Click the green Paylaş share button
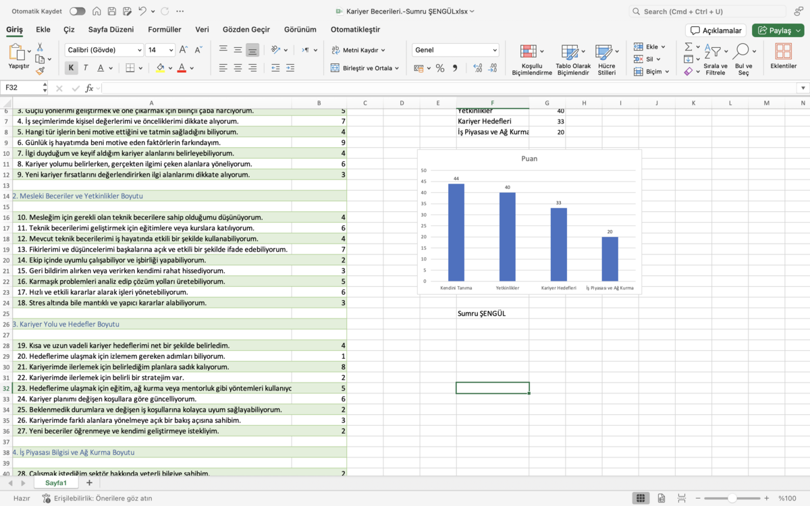Image resolution: width=810 pixels, height=506 pixels. (x=778, y=30)
